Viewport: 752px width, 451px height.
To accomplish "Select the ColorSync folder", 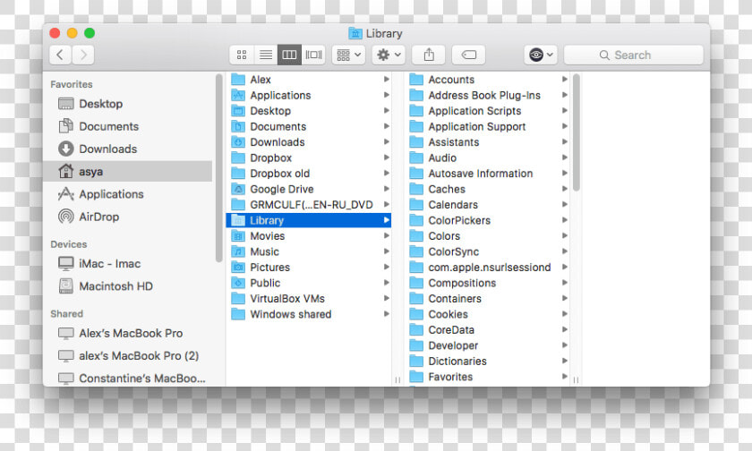I will pos(488,251).
